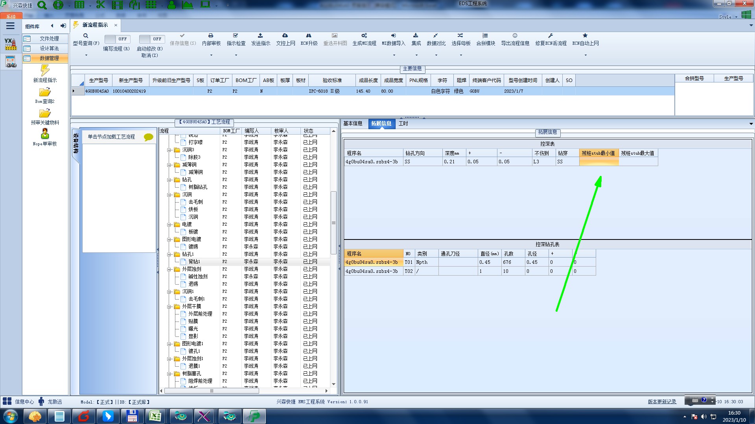Click the 文控上网 upload icon
This screenshot has height=424, width=755.
(x=285, y=36)
